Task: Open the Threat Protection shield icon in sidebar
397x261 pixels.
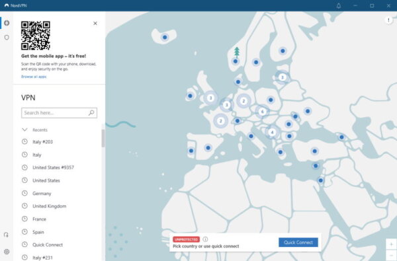Action: tap(7, 38)
